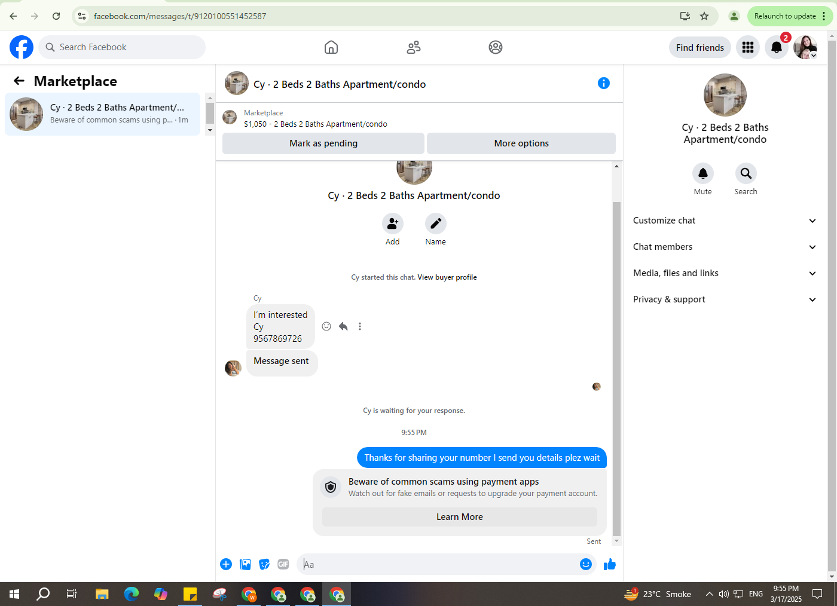The image size is (837, 606).
Task: Open the View buyer profile link
Action: 447,277
